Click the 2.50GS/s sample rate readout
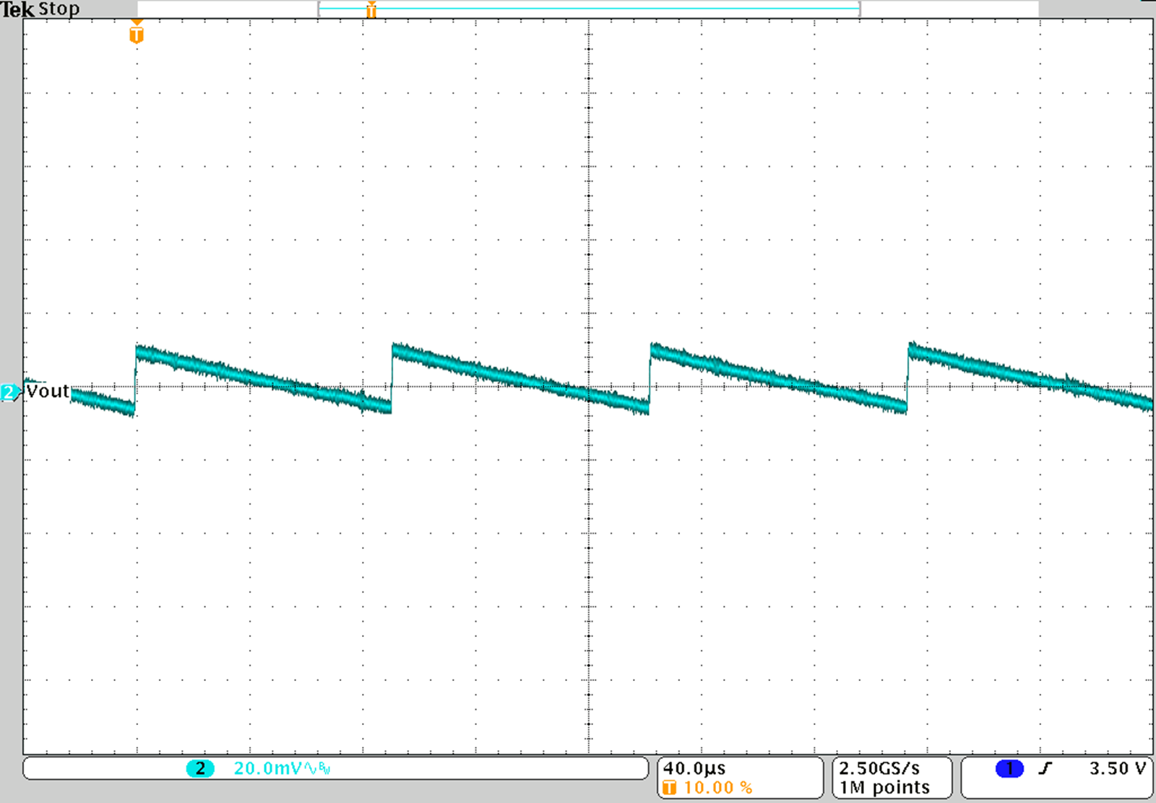The height and width of the screenshot is (803, 1156). tap(879, 768)
